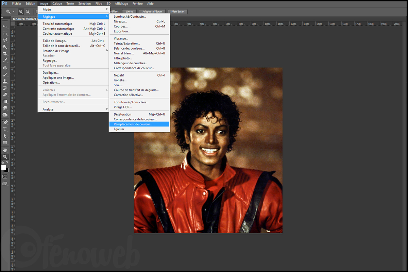Open the screen mode options icon
This screenshot has width=408, height=272.
[x=5, y=184]
